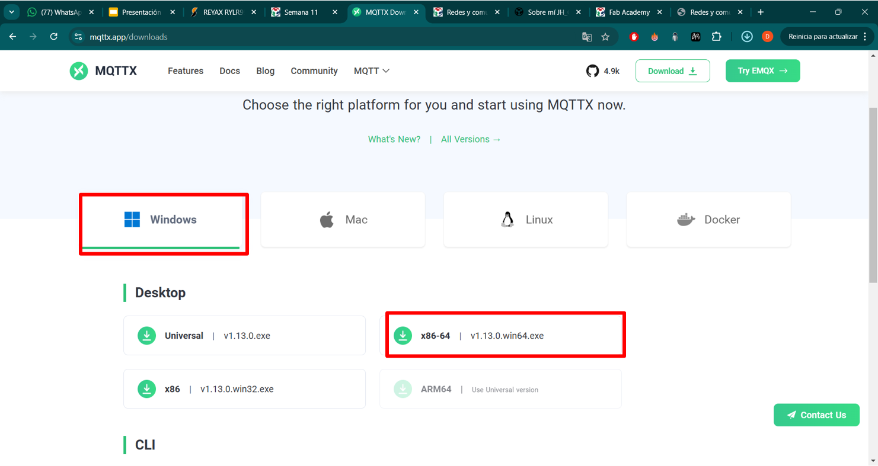Close the Semana 11 browser tab
Viewport: 878px width, 466px height.
[335, 12]
